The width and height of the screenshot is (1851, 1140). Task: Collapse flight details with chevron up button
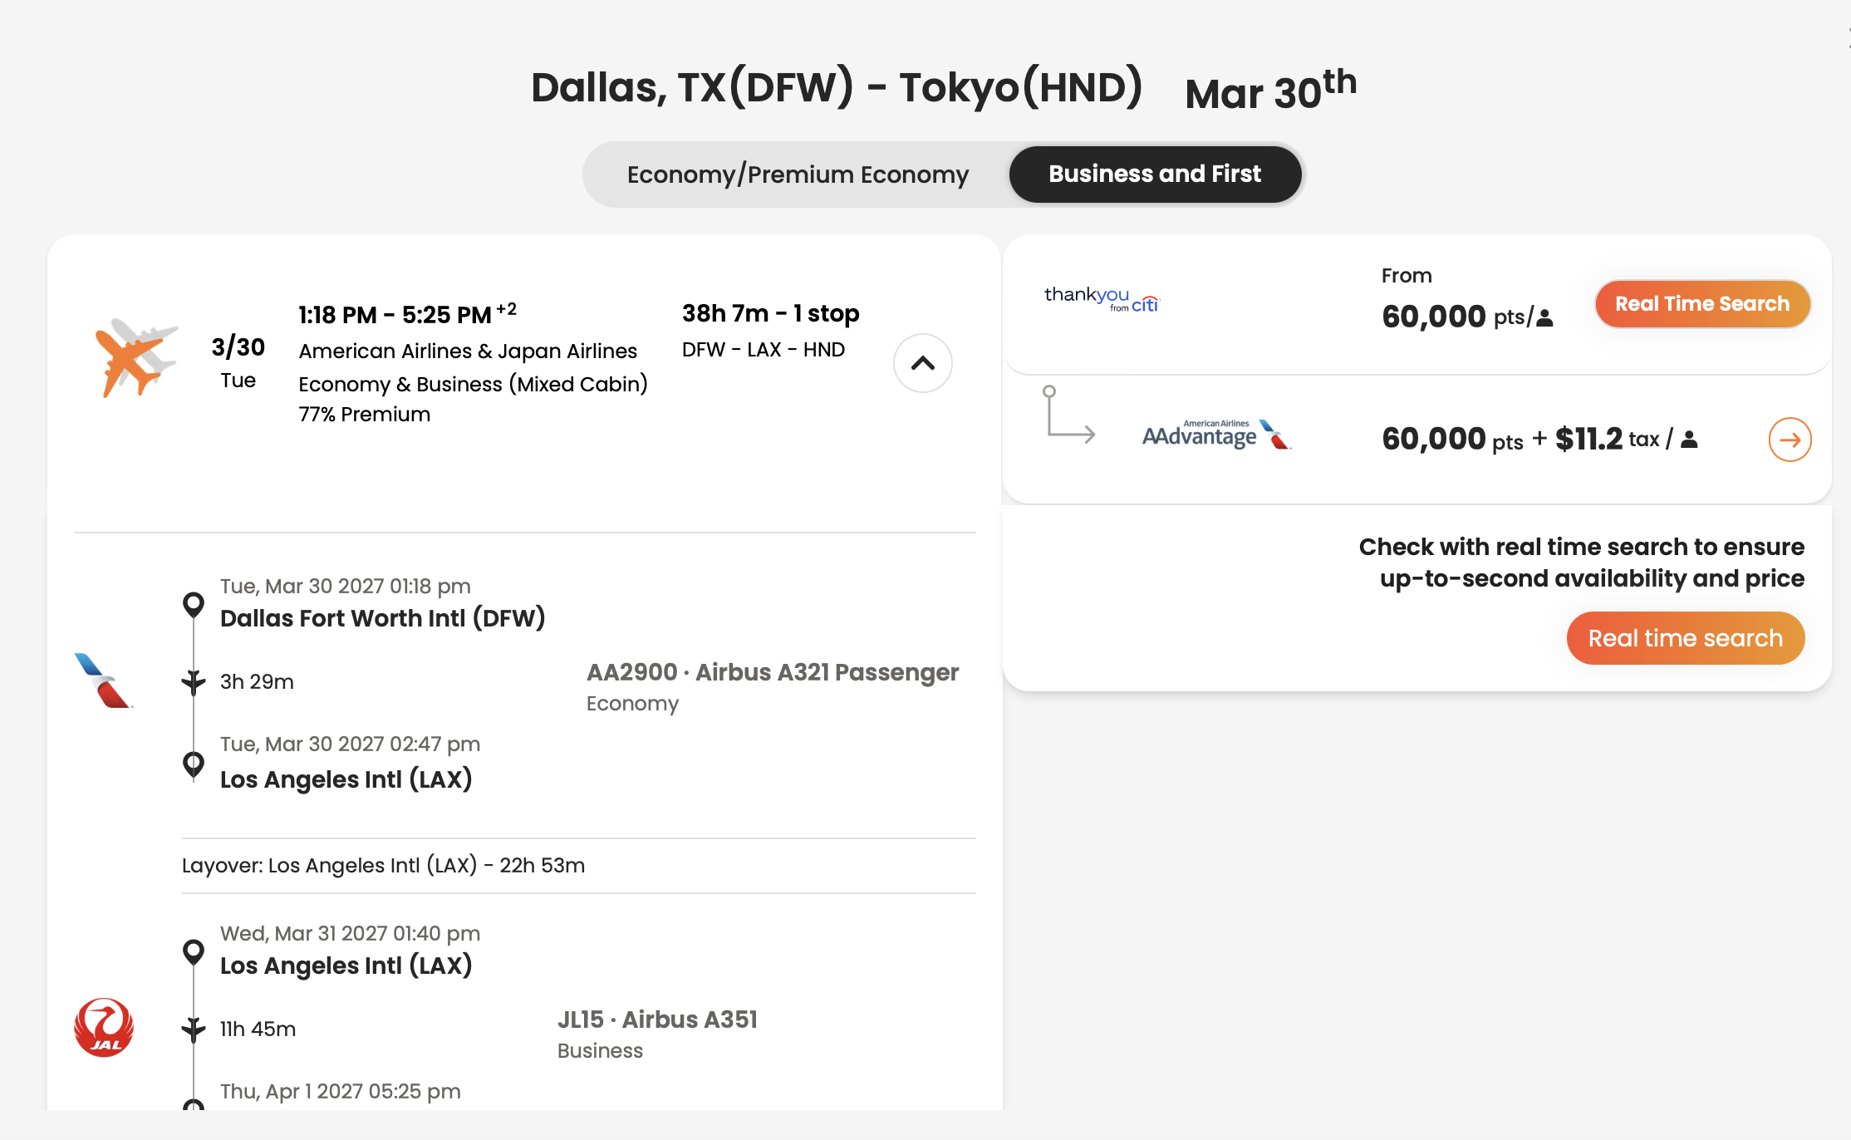pyautogui.click(x=922, y=363)
